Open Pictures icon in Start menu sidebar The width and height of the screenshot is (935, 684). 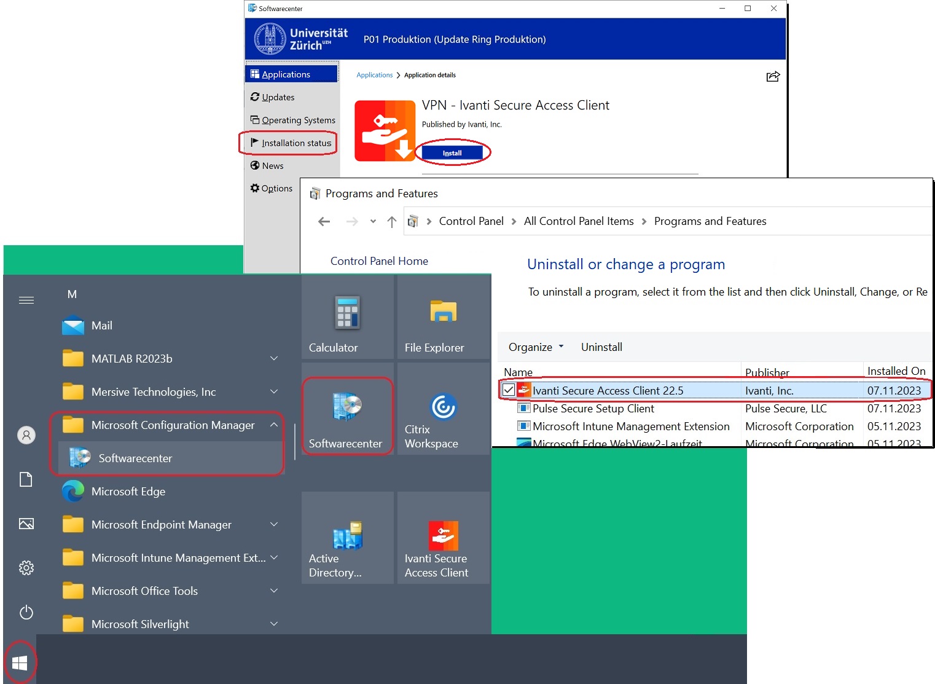point(26,524)
